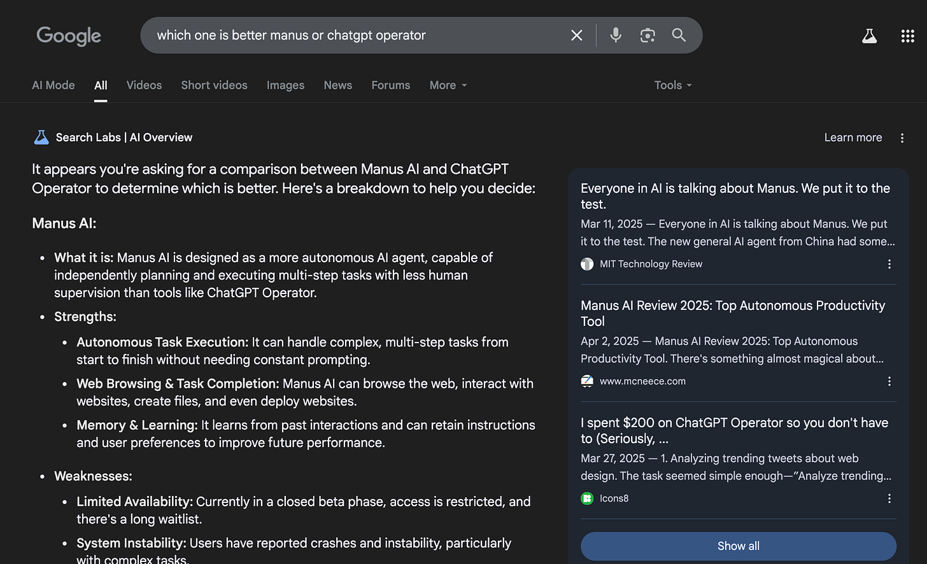Open options for www.mcneece.com source
The width and height of the screenshot is (927, 564).
pyautogui.click(x=889, y=381)
